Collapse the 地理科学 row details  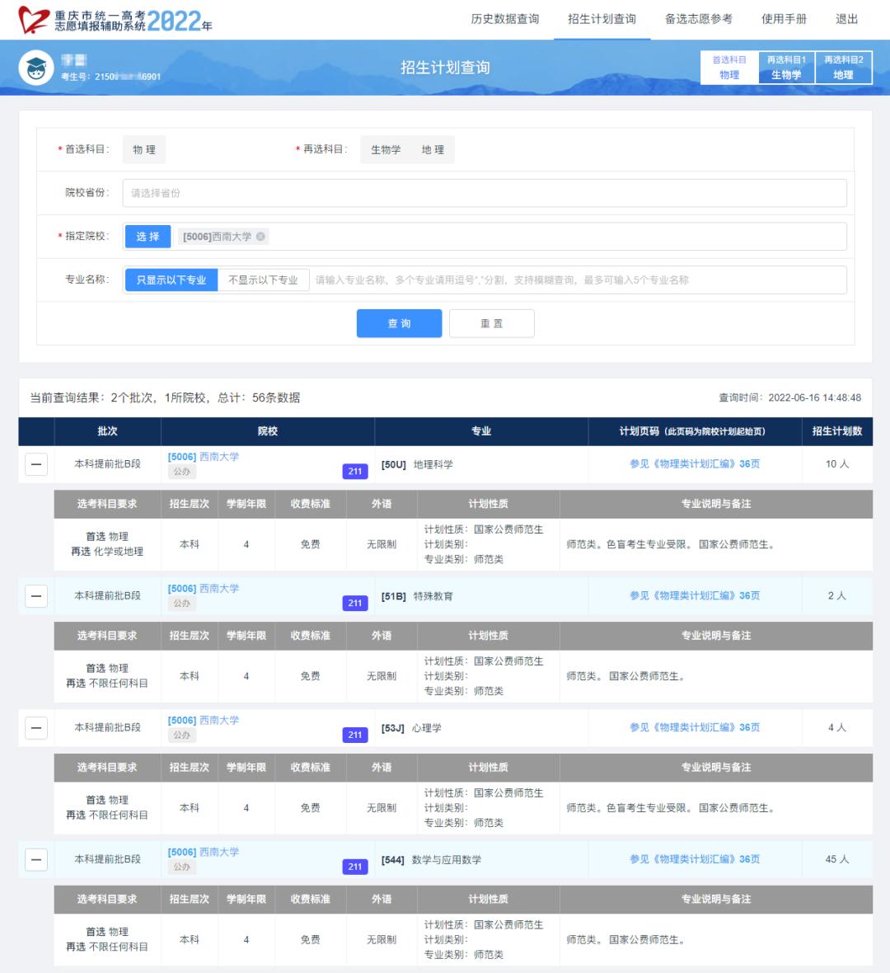[x=36, y=464]
